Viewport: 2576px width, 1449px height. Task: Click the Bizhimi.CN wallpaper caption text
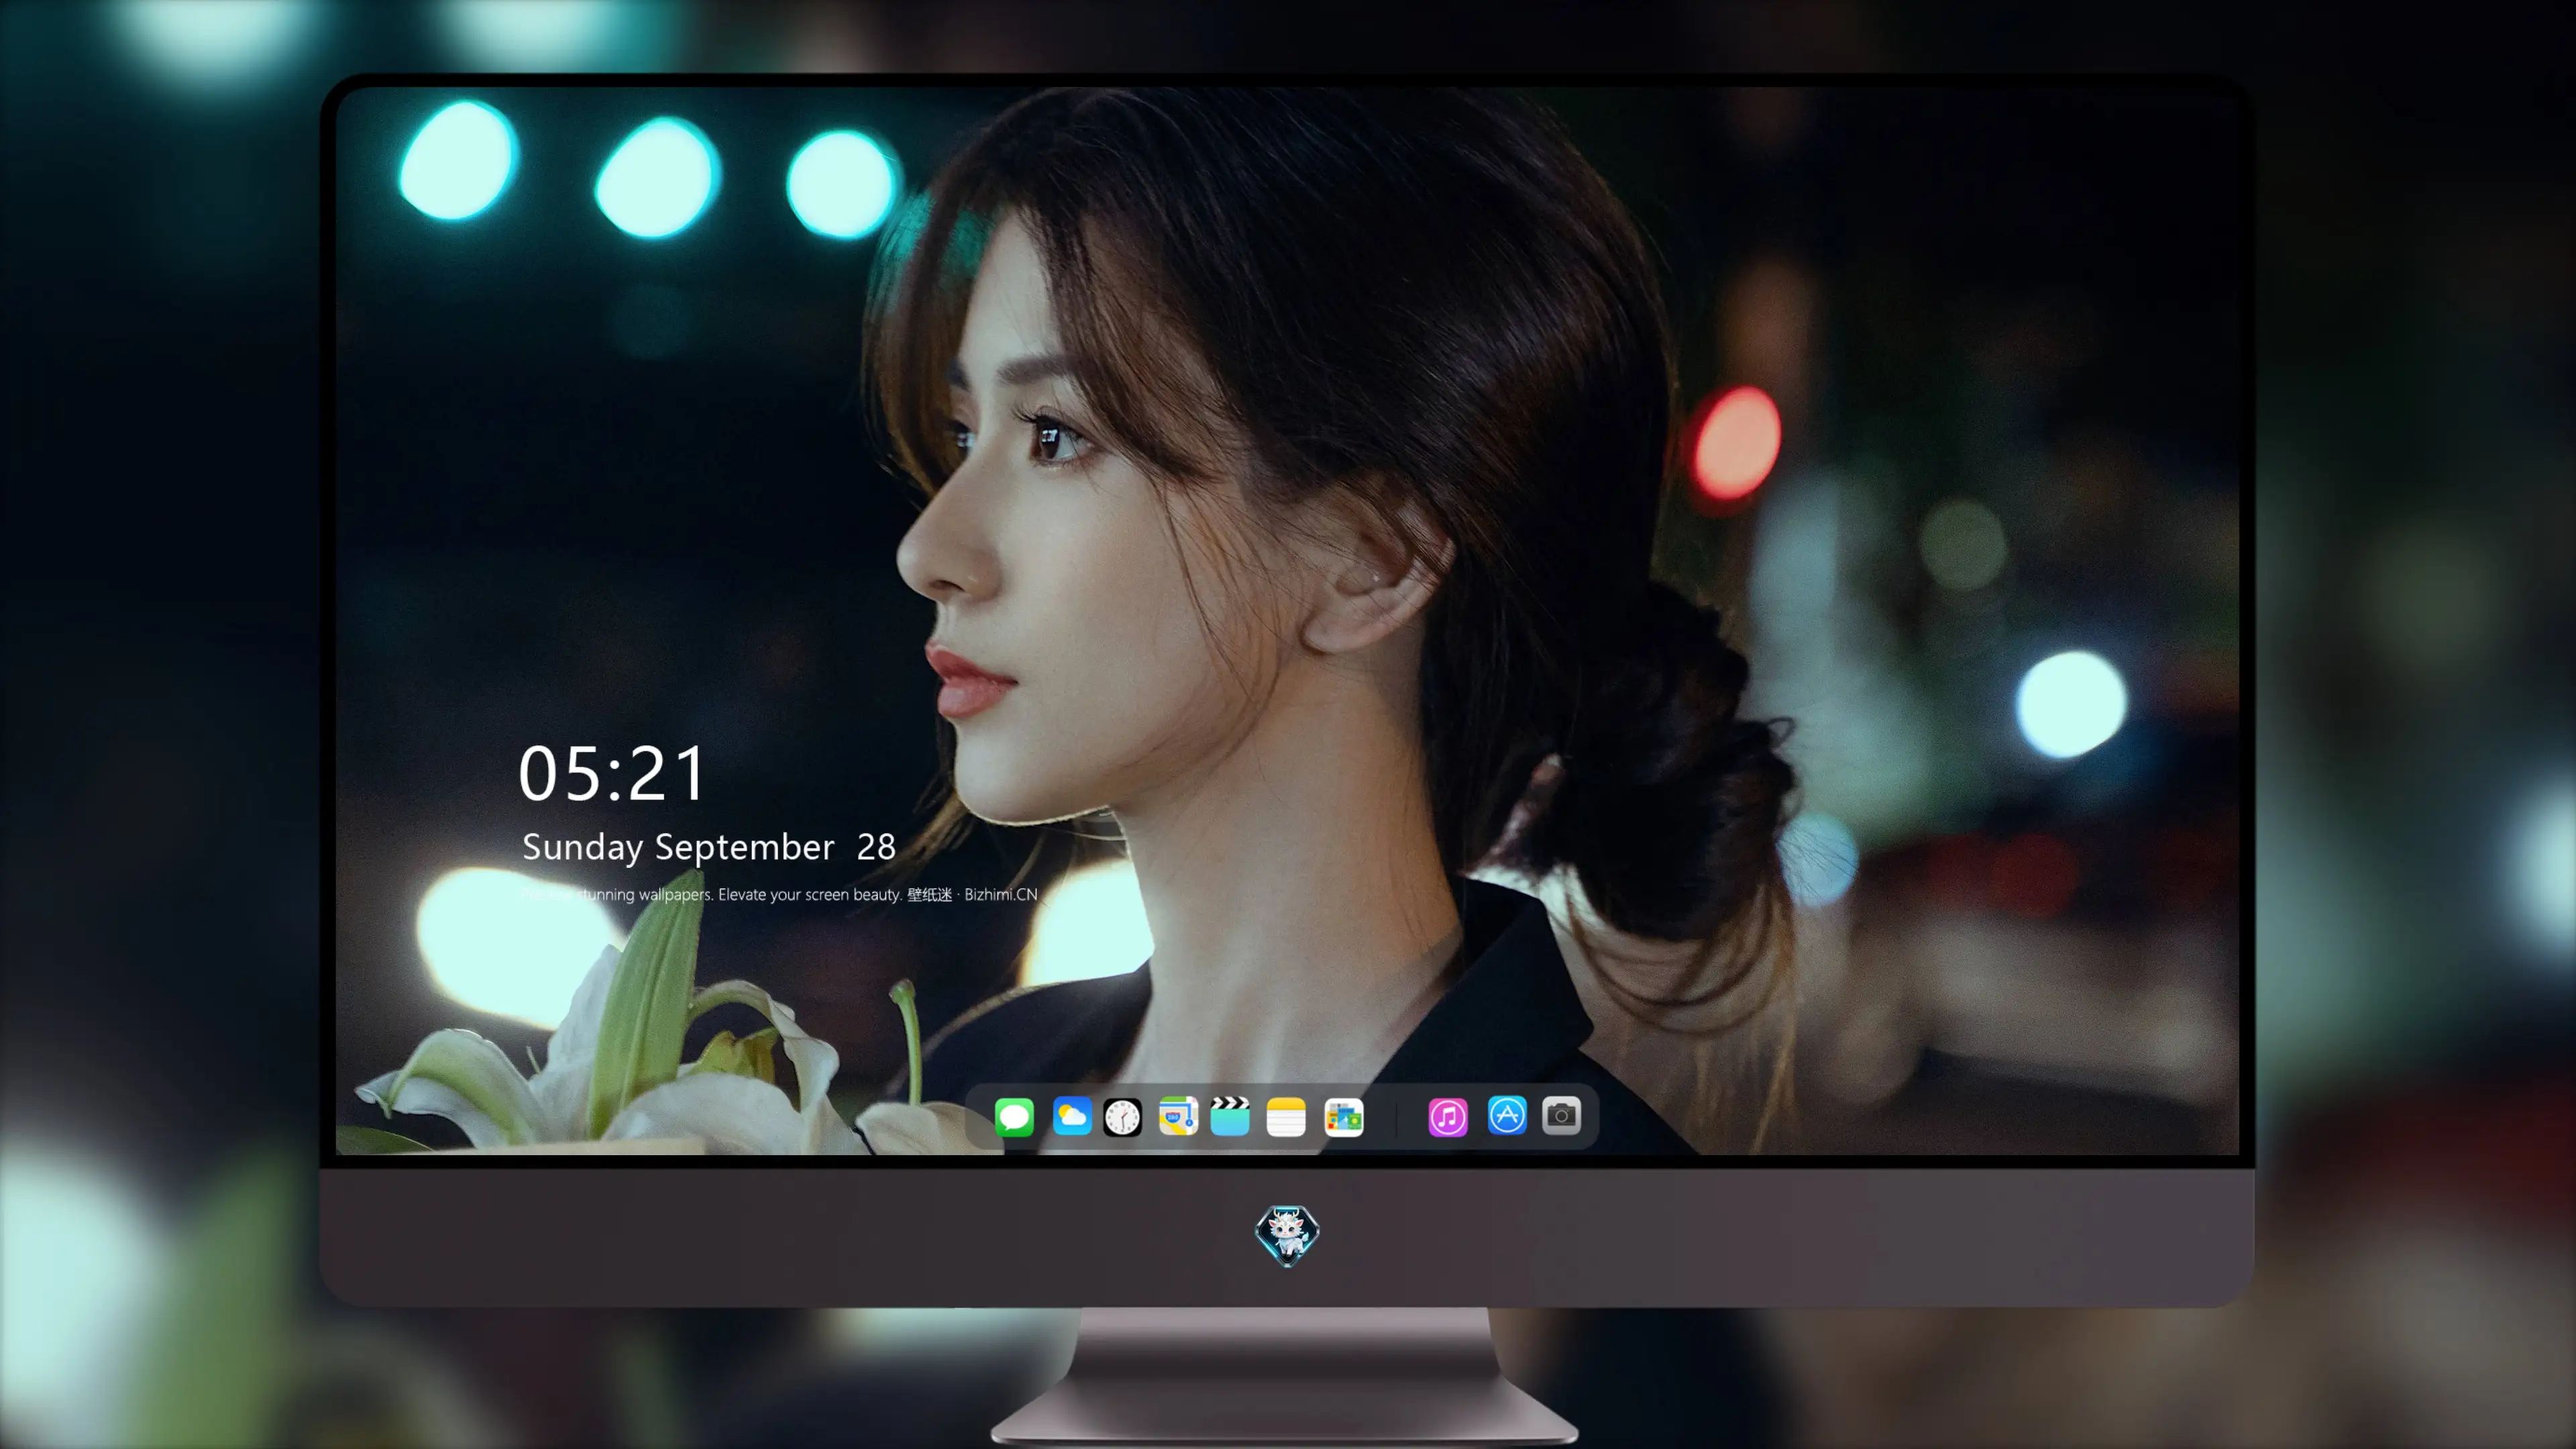tap(780, 894)
